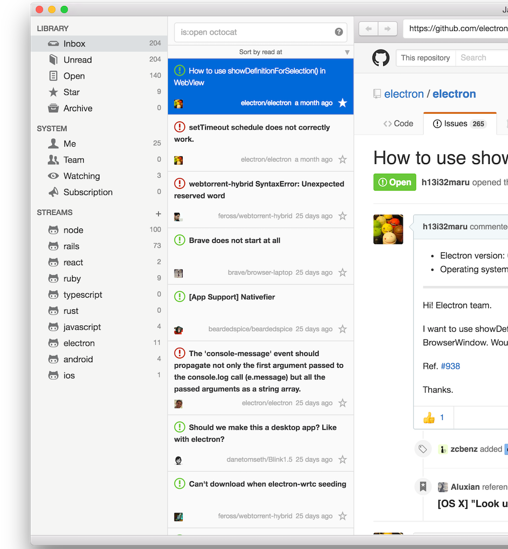This screenshot has height=549, width=508.
Task: Star the setTimeout schedule issue
Action: click(x=343, y=159)
